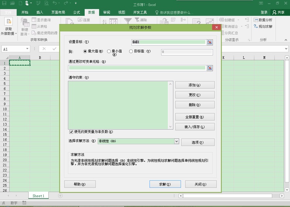Image resolution: width=290 pixels, height=207 pixels.
Task: Click range selector icon for variable cells
Action: click(x=210, y=68)
